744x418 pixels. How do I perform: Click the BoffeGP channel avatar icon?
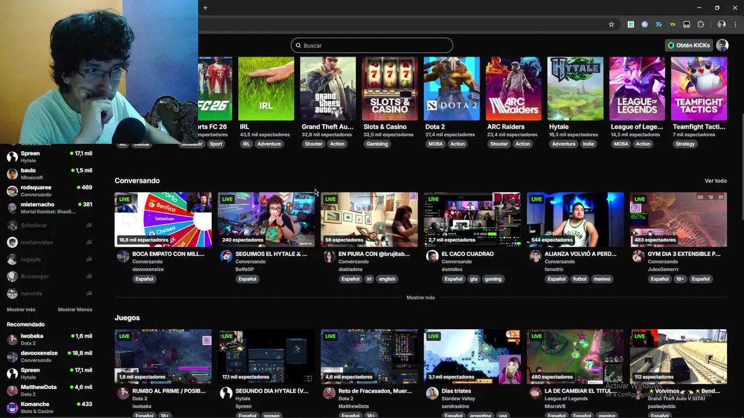coord(226,257)
